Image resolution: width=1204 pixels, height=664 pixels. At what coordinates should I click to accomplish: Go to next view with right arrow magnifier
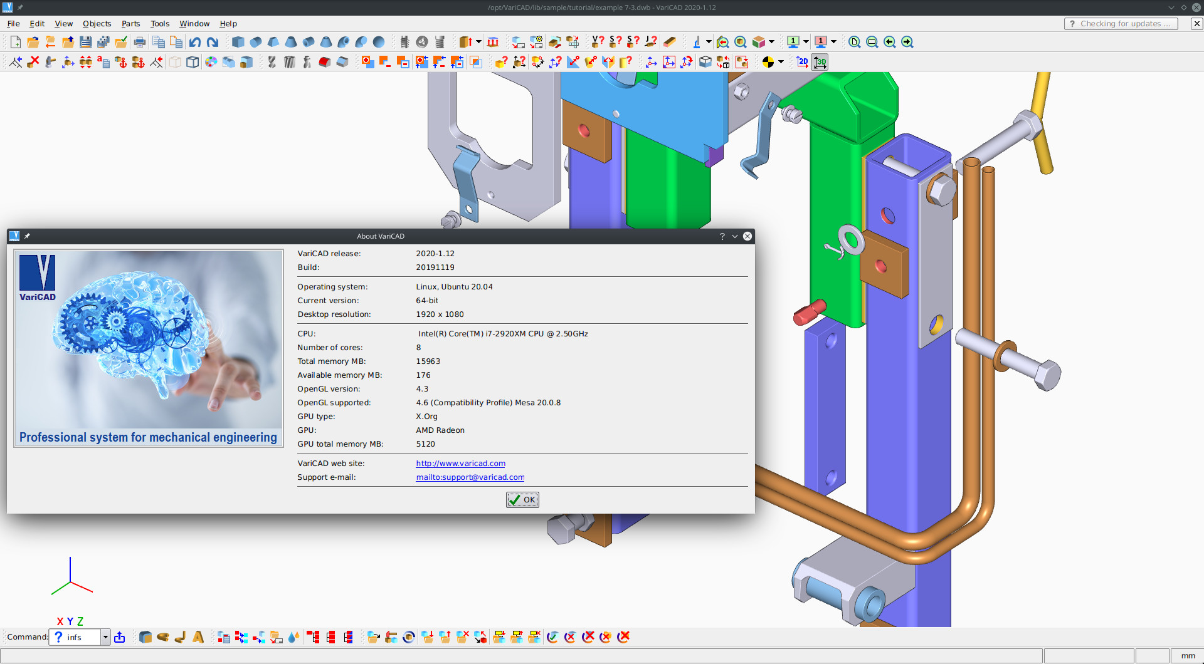pyautogui.click(x=907, y=42)
